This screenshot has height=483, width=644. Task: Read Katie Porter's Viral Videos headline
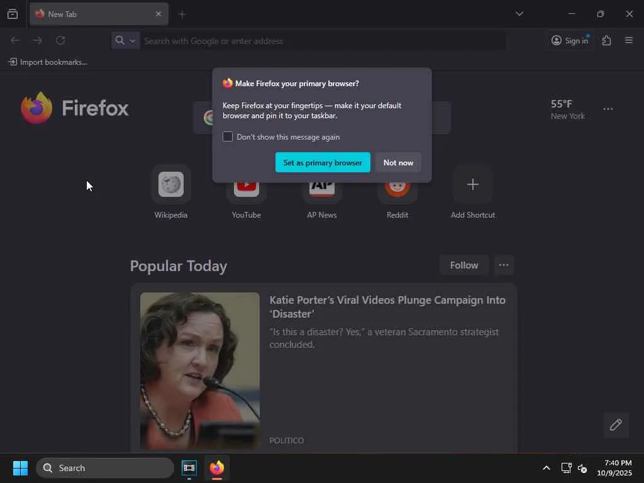387,307
